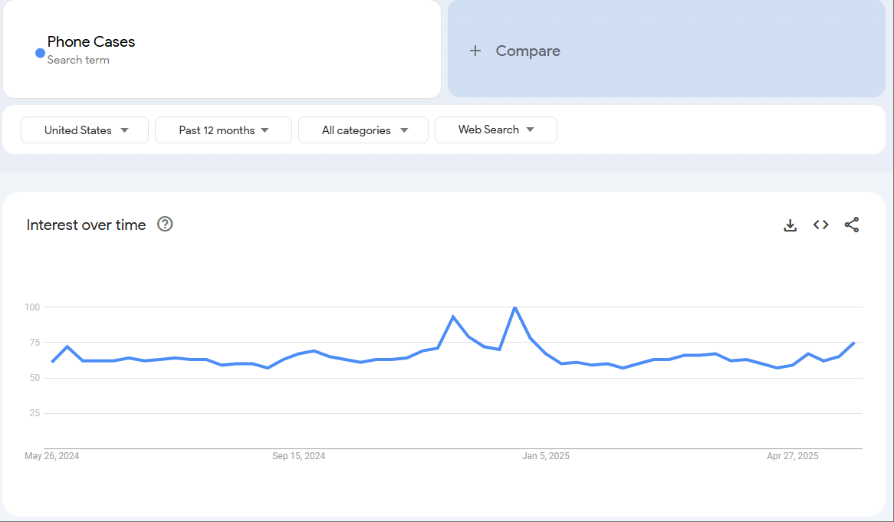Open the United States region selector
The height and width of the screenshot is (522, 894).
[84, 130]
